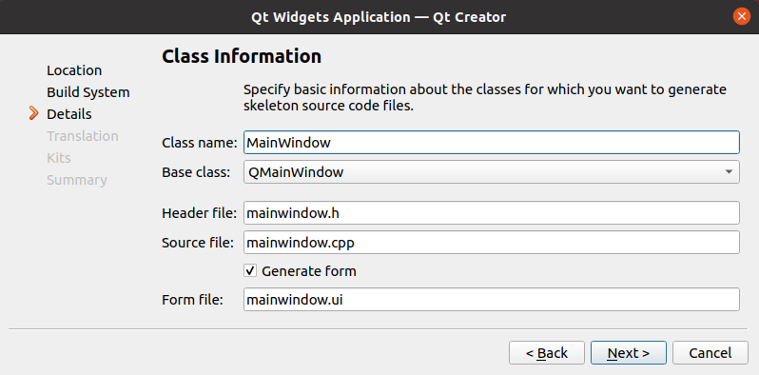Click the orange current-step arrow icon
Viewport: 759px width, 375px height.
coord(33,113)
